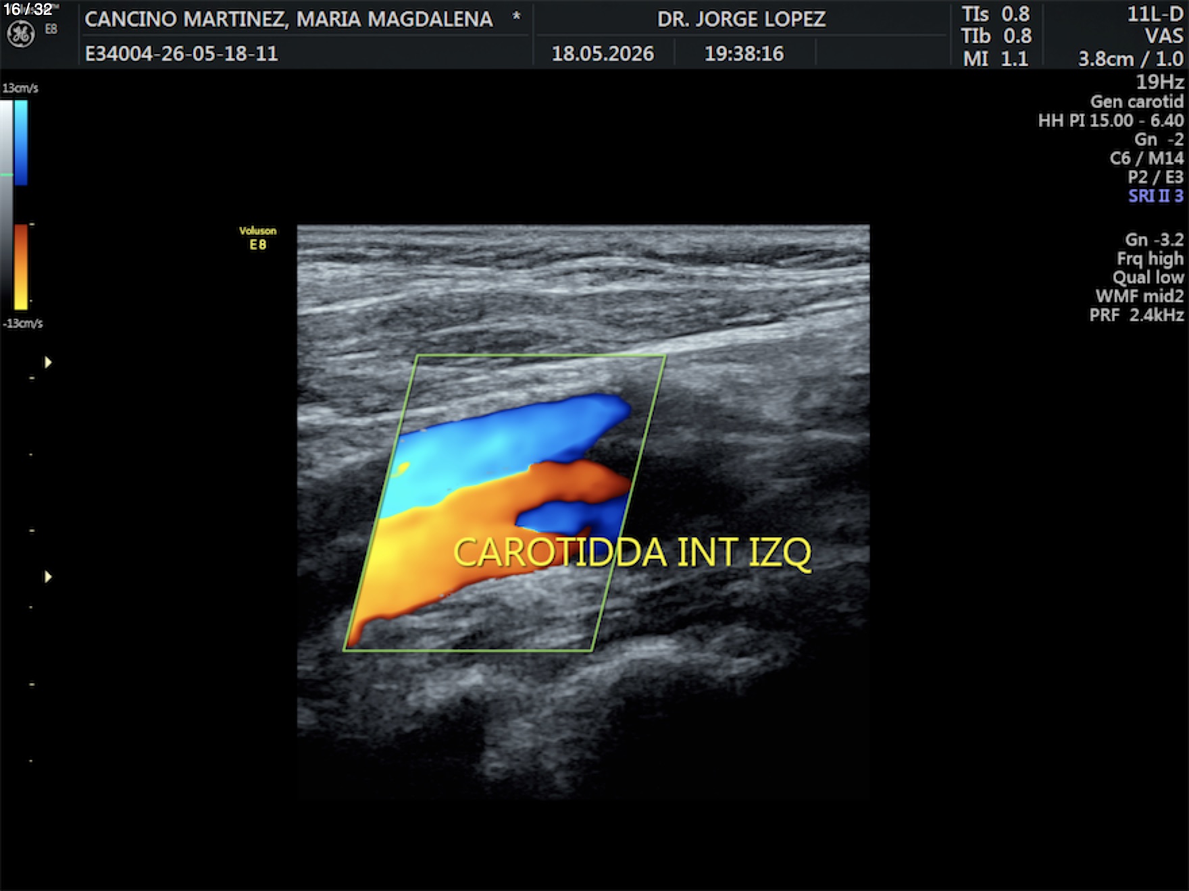1189x891 pixels.
Task: Click the Voluson E8 logo label
Action: pos(257,238)
